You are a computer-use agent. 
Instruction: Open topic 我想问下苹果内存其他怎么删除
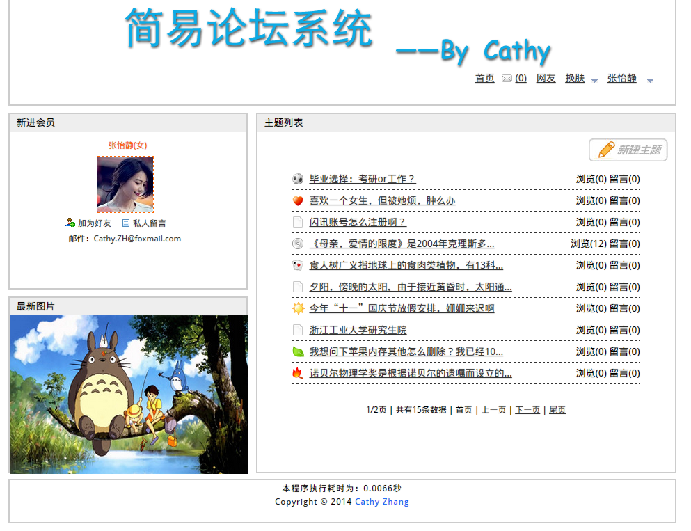(x=406, y=351)
